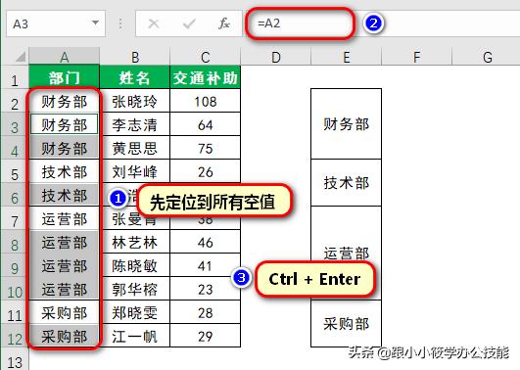Image resolution: width=520 pixels, height=370 pixels.
Task: Click the value 75
Action: point(206,149)
